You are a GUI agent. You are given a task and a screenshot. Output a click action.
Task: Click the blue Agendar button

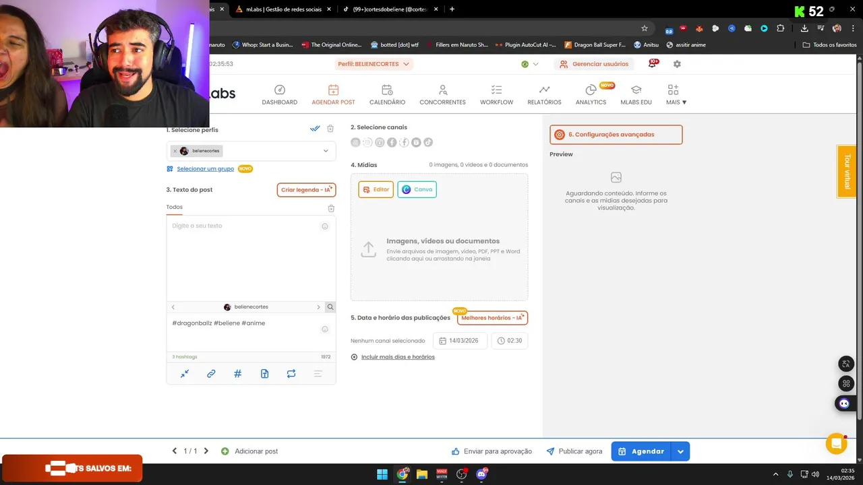641,451
